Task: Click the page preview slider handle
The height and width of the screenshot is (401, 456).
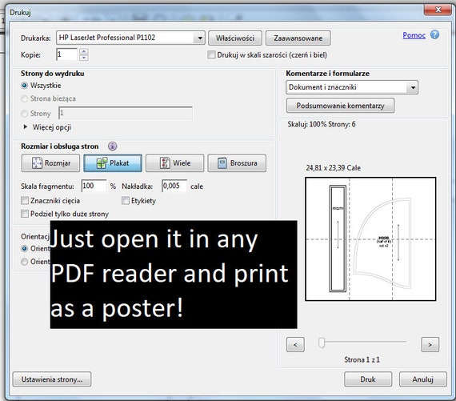Action: coord(322,343)
